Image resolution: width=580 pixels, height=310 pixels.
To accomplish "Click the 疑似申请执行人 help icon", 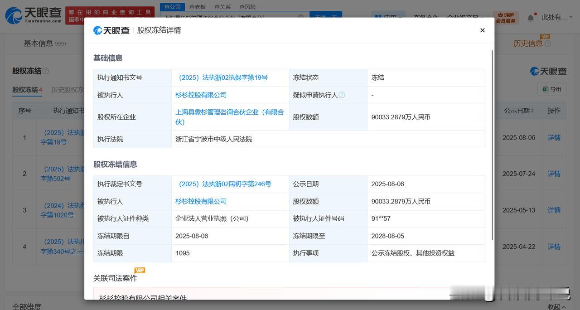I will (342, 95).
